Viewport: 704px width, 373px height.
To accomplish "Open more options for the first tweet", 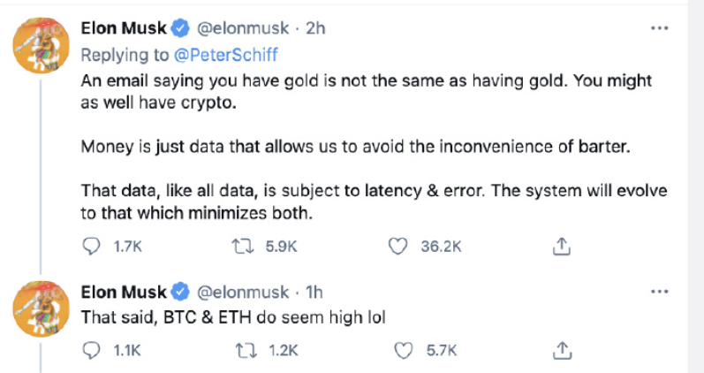I will pyautogui.click(x=659, y=28).
